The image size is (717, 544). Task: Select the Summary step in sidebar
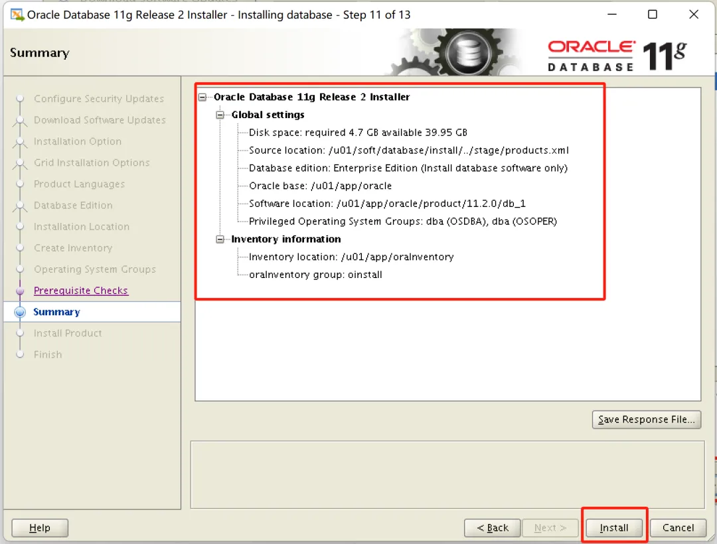56,312
